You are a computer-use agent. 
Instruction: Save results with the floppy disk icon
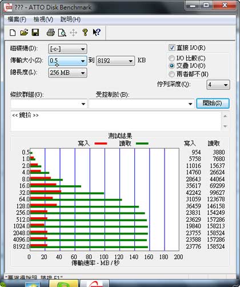[35, 33]
